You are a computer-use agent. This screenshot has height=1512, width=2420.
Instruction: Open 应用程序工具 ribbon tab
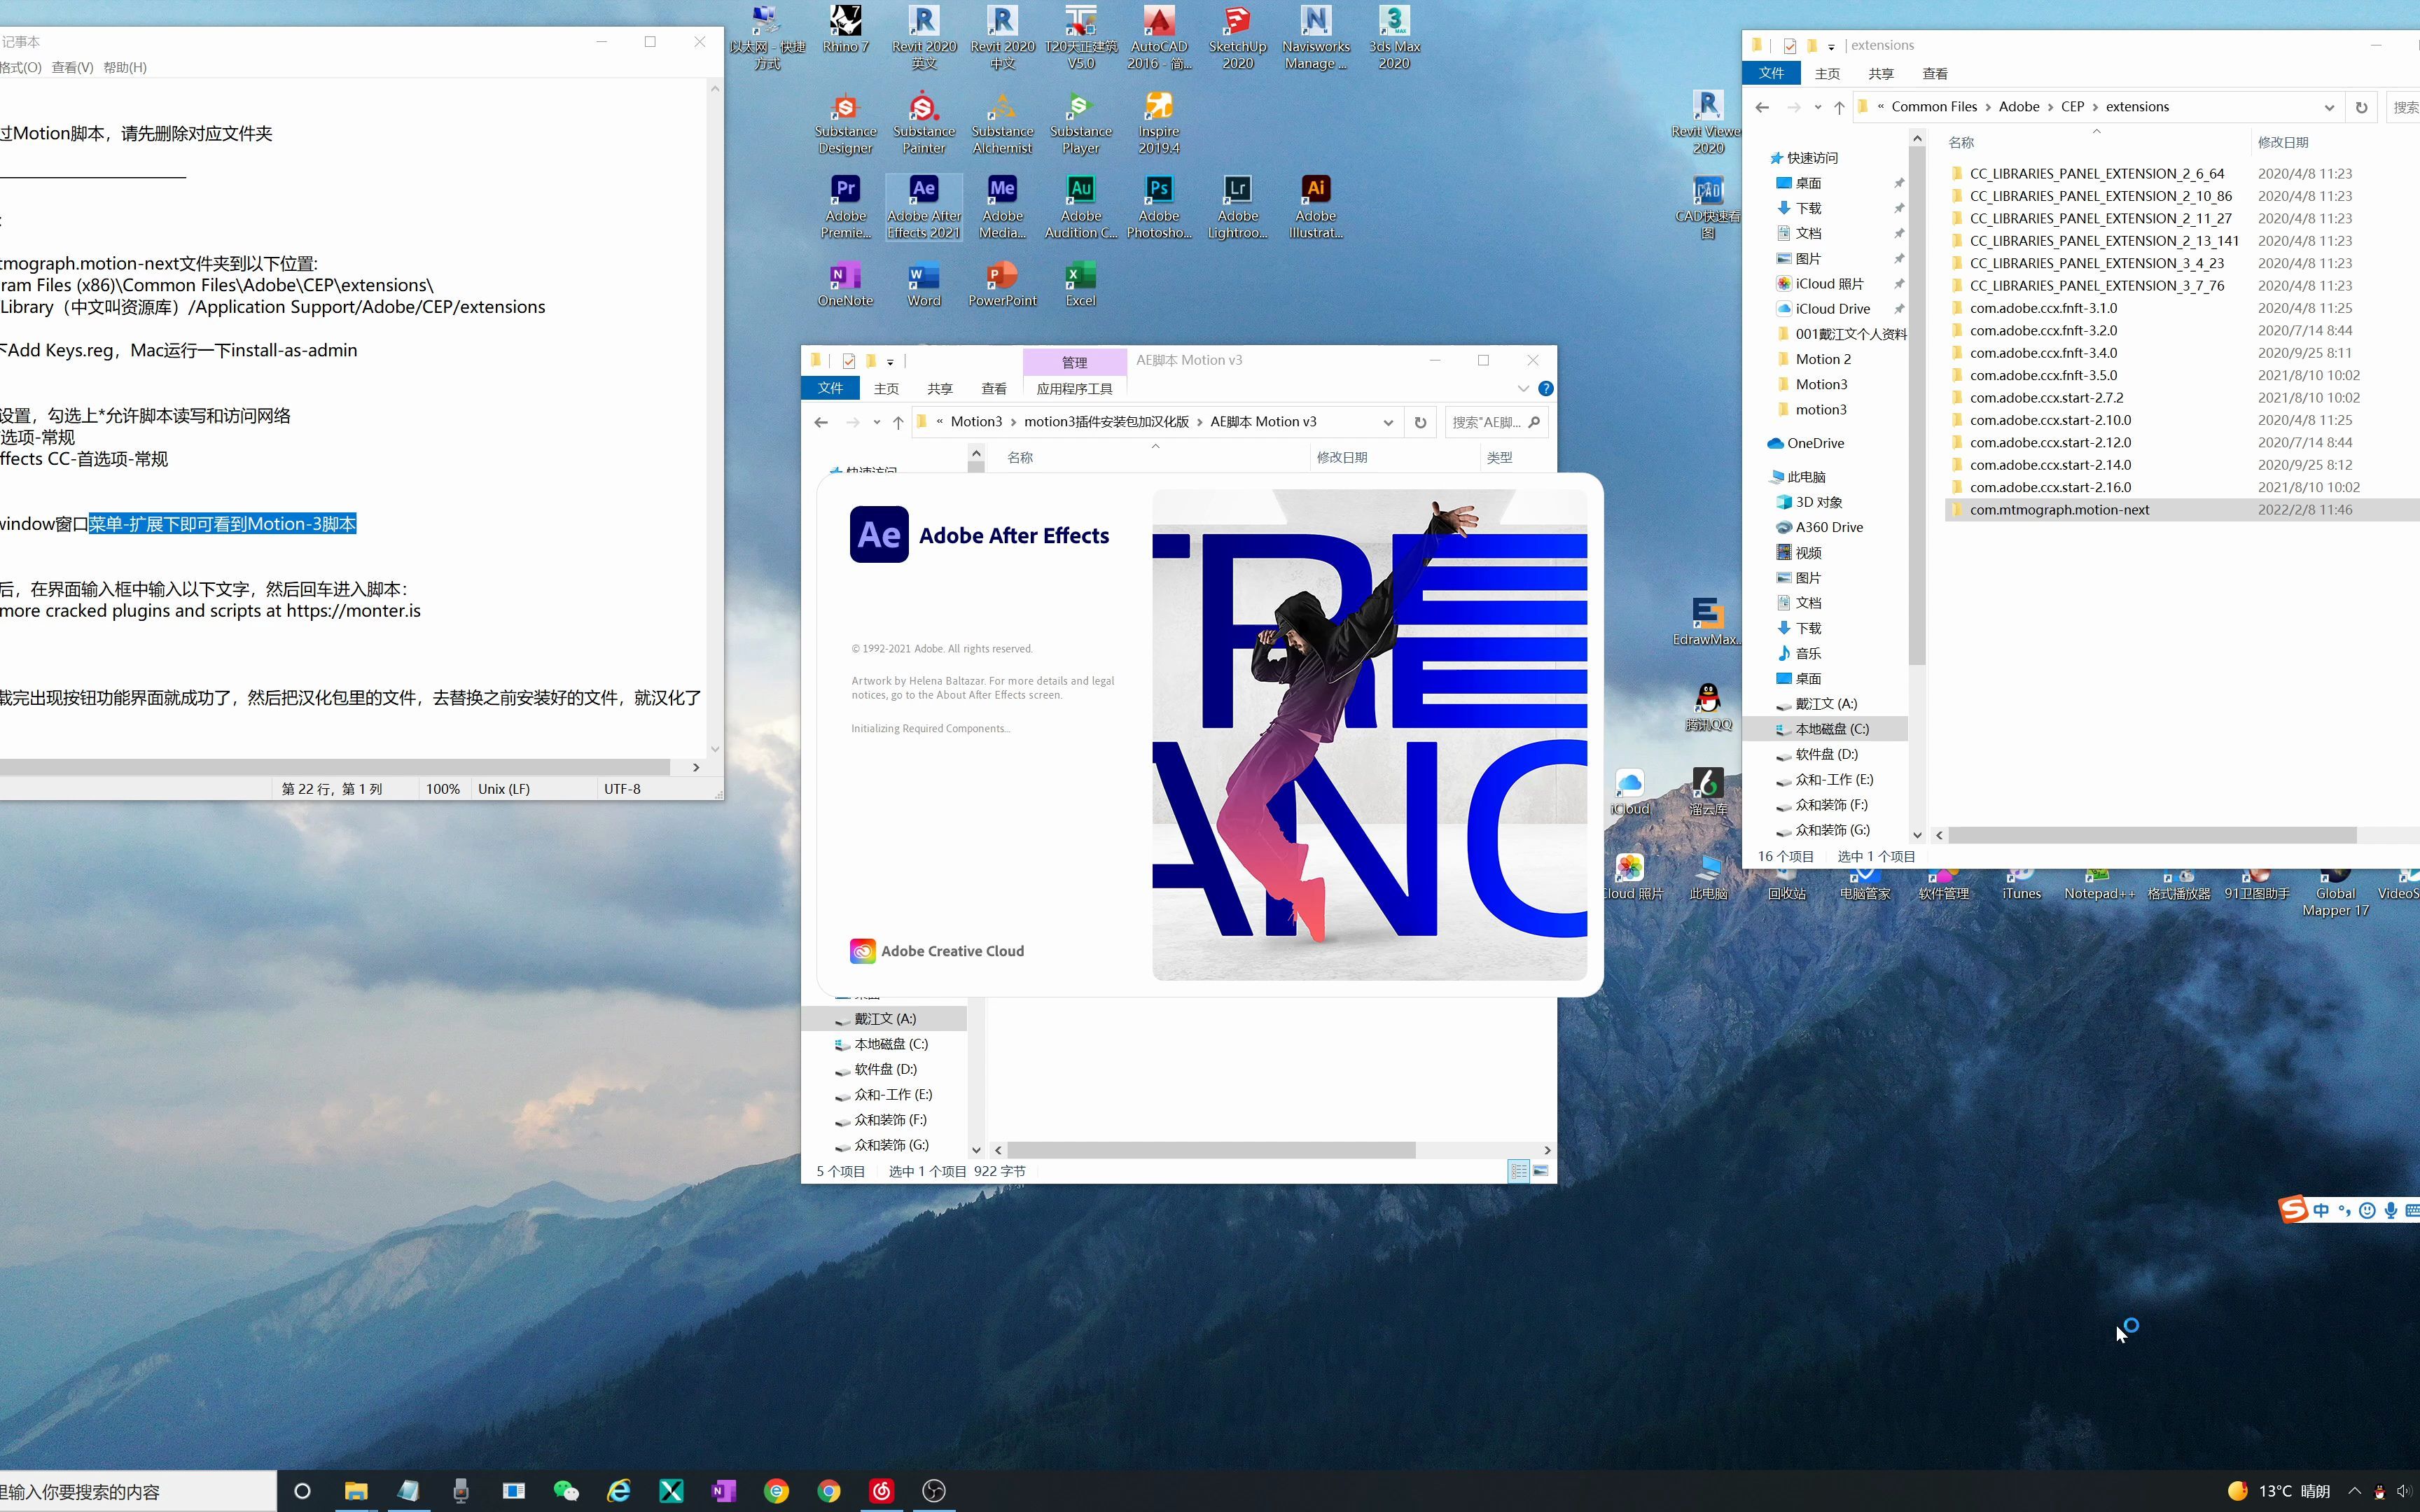click(1074, 389)
